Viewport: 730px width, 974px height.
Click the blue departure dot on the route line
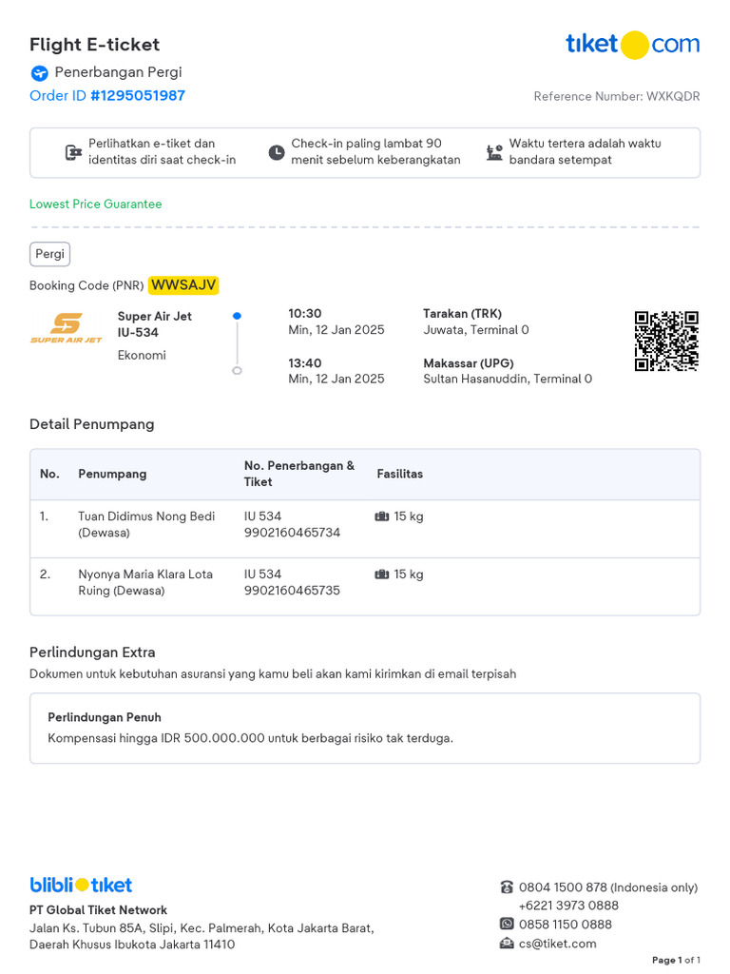[x=237, y=316]
